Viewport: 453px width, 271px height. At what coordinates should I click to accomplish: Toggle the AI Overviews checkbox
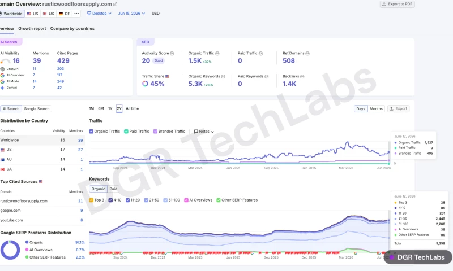(186, 200)
